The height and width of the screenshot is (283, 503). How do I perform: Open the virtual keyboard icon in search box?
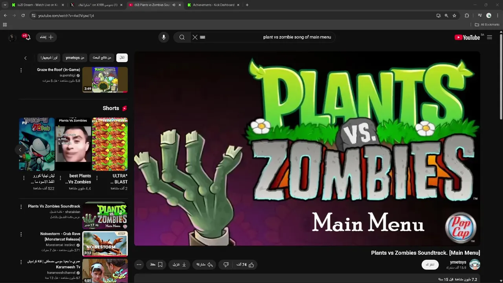(203, 37)
